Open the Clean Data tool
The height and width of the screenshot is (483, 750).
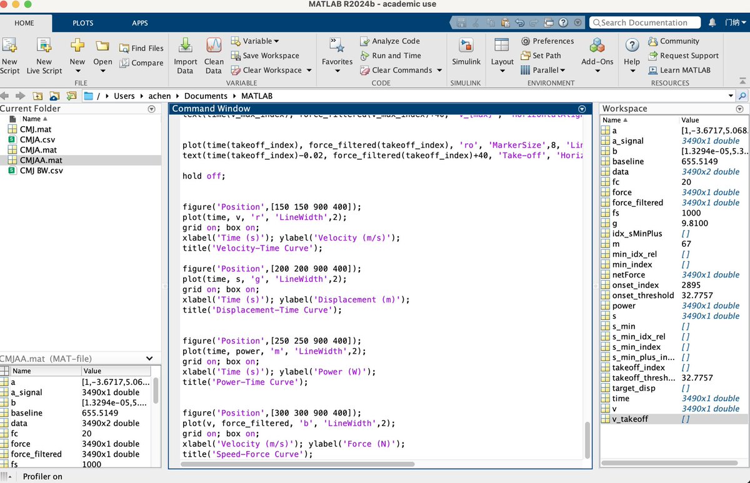tap(214, 56)
